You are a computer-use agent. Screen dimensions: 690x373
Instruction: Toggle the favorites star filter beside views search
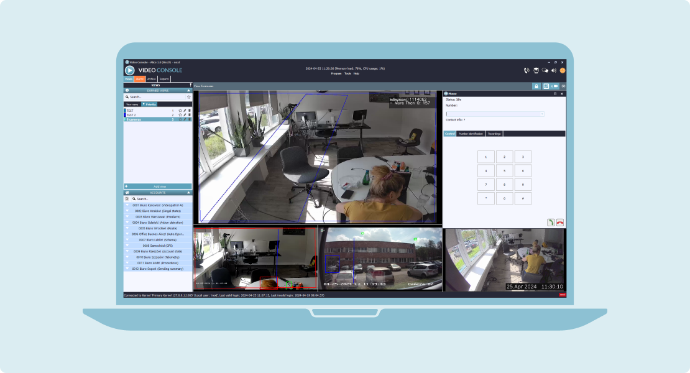pos(189,97)
